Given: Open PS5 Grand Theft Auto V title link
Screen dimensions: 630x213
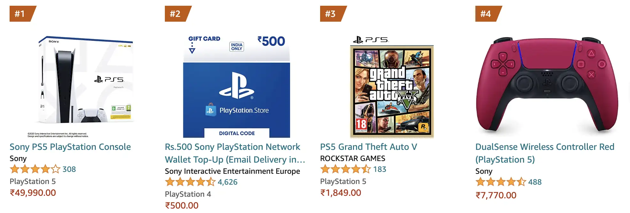Looking at the screenshot, I should [x=368, y=147].
